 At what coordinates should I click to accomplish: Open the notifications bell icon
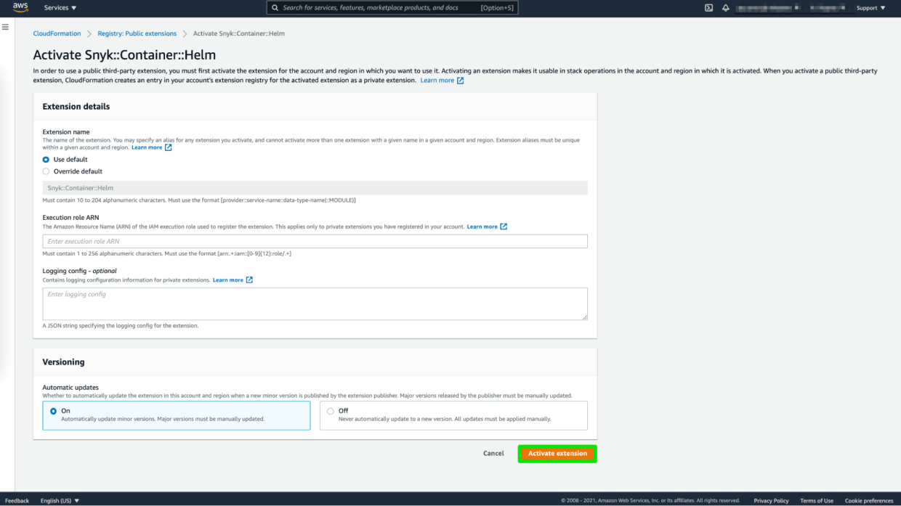[725, 8]
